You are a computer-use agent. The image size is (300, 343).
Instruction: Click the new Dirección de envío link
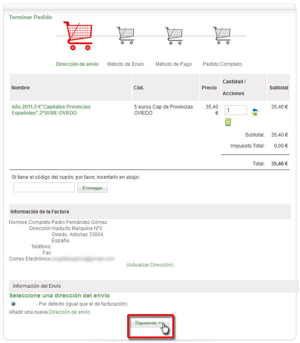pyautogui.click(x=70, y=312)
